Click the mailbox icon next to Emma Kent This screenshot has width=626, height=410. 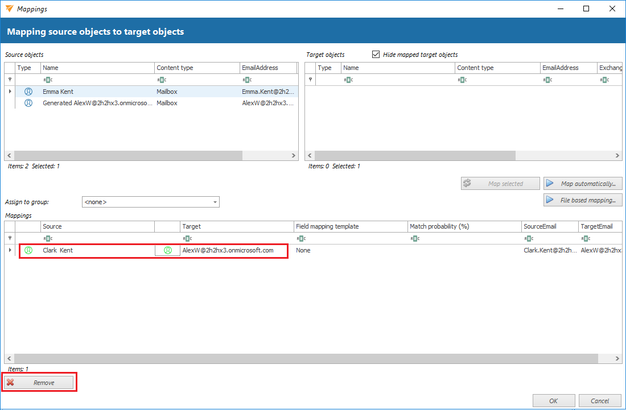(28, 92)
